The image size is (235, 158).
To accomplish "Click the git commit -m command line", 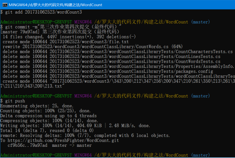I will 61,27.
